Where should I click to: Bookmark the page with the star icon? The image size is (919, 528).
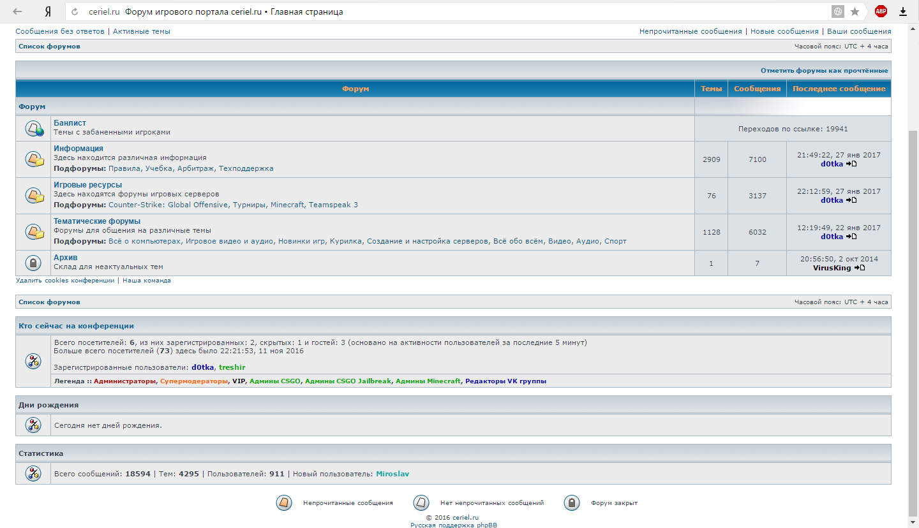[x=855, y=11]
